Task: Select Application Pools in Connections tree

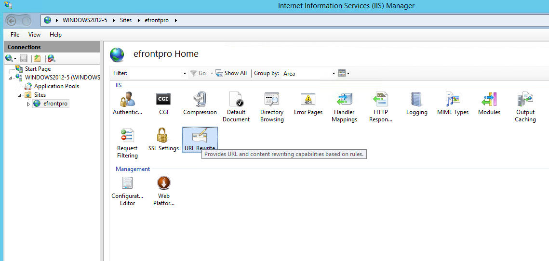Action: pos(56,86)
